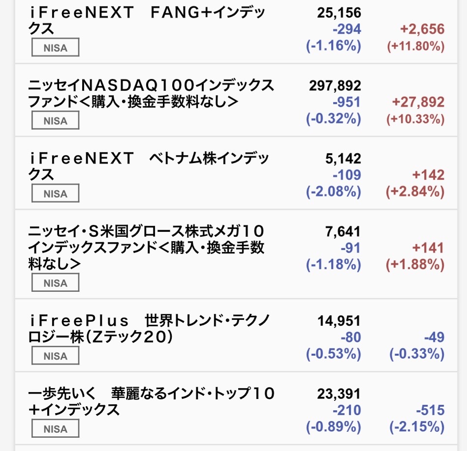Open iFreeNEXT FANG+ index fund

[x=147, y=20]
